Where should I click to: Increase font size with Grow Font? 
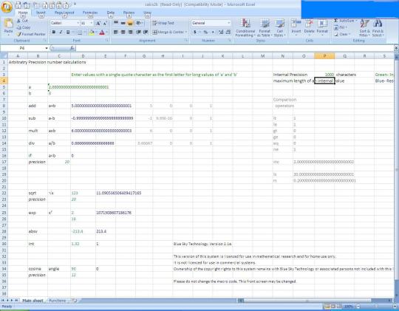click(98, 23)
